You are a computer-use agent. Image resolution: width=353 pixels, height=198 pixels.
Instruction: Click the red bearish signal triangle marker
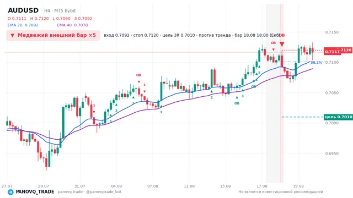pyautogui.click(x=282, y=44)
